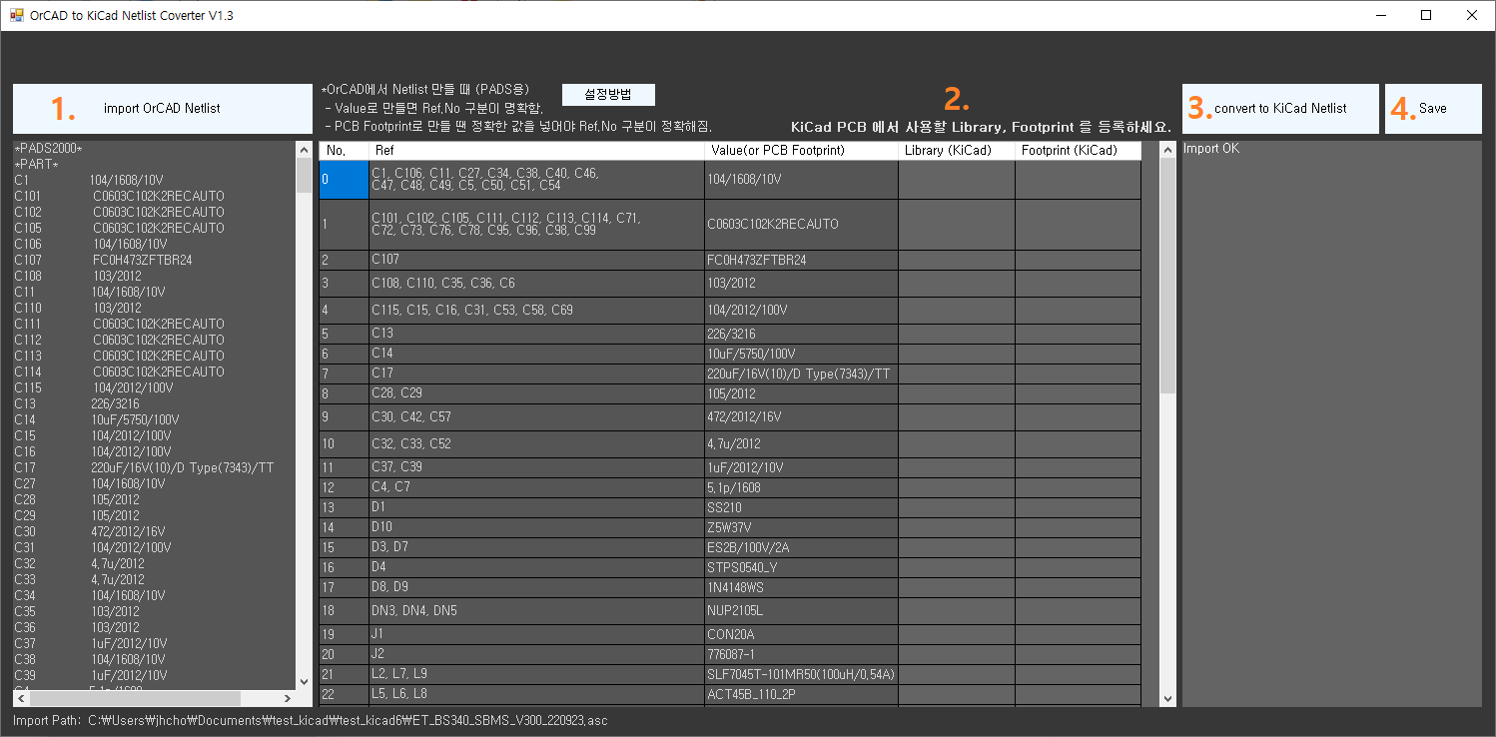The image size is (1496, 737).
Task: Click Footprint cell for row C13
Action: click(x=1078, y=334)
